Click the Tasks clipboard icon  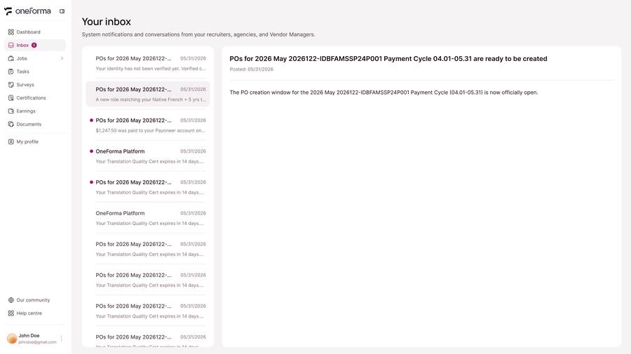[x=11, y=72]
